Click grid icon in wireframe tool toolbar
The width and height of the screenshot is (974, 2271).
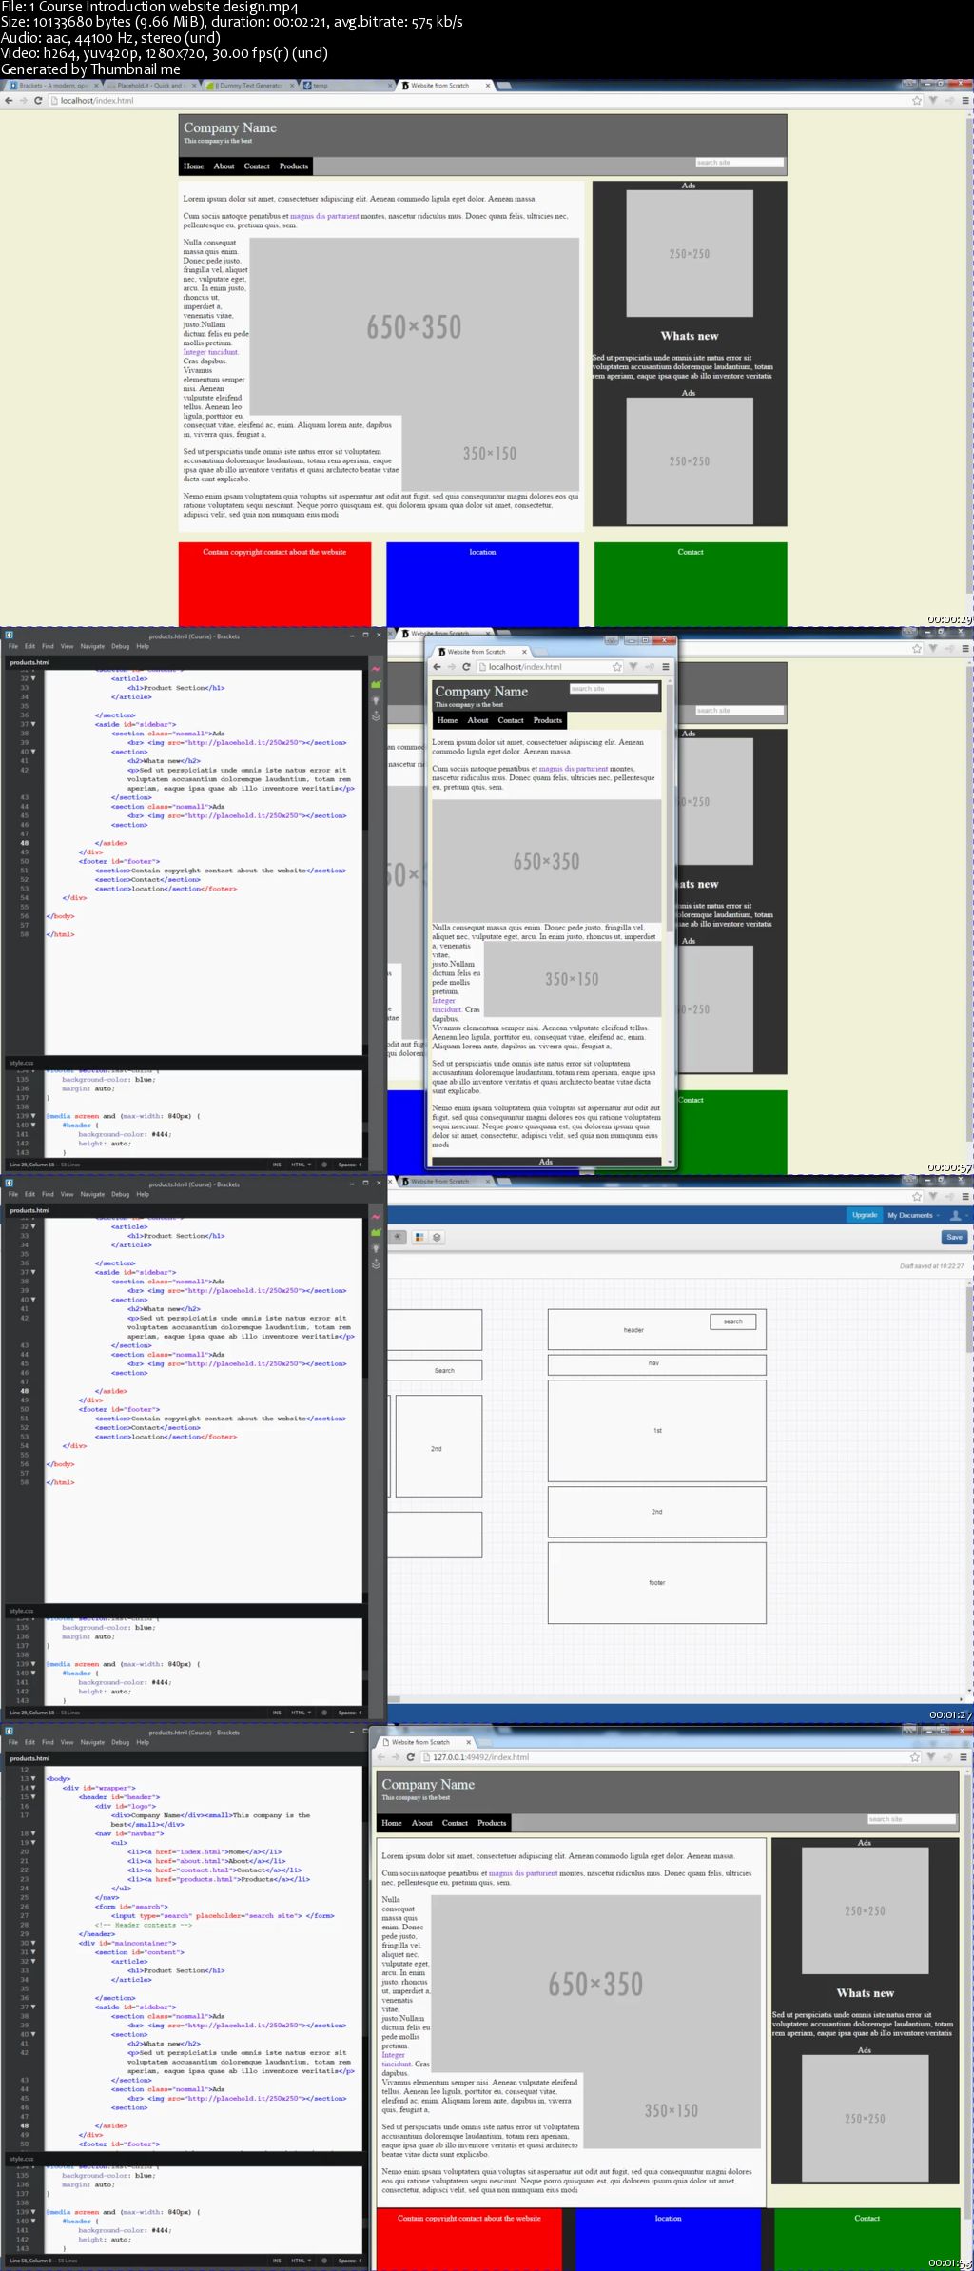pyautogui.click(x=419, y=1238)
